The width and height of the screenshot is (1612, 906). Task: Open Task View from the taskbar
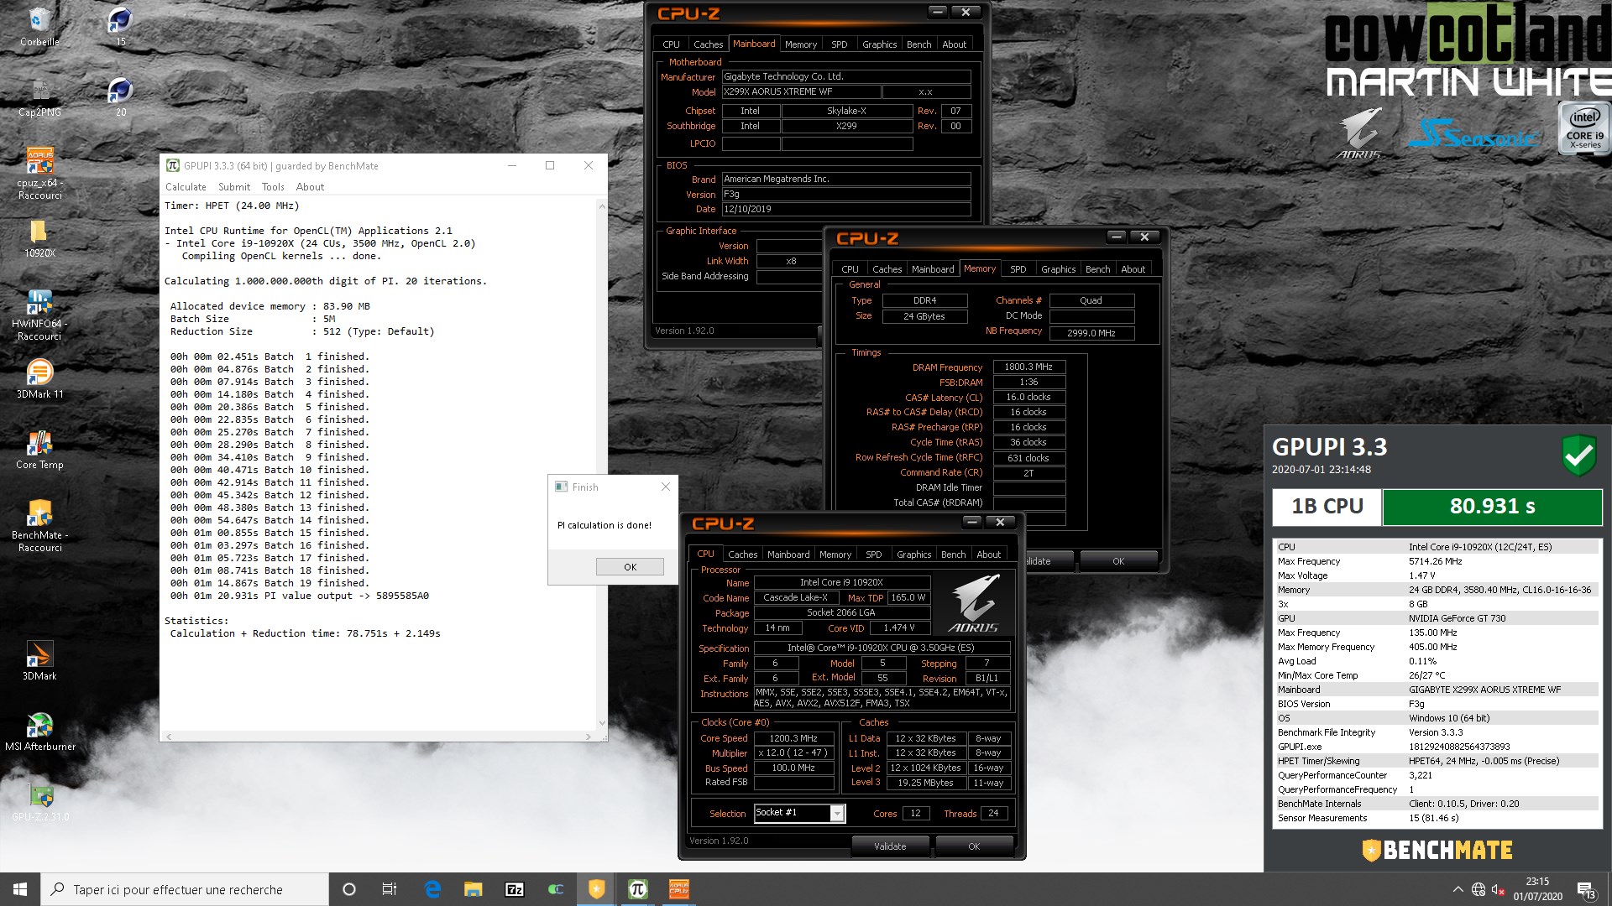tap(390, 889)
